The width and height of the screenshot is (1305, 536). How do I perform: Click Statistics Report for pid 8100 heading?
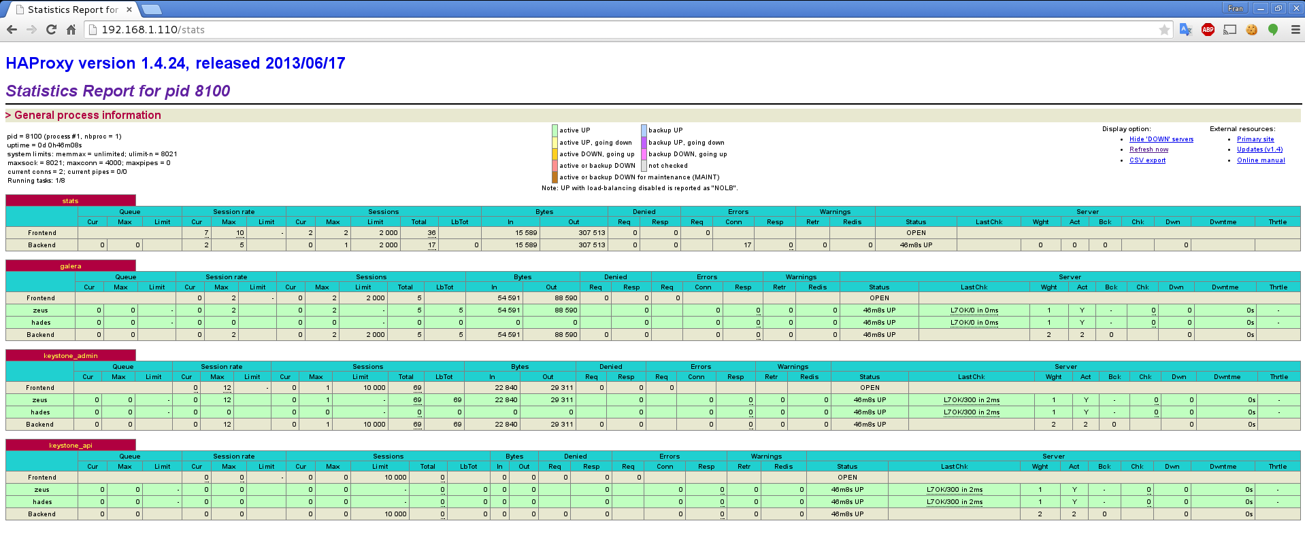pyautogui.click(x=118, y=91)
